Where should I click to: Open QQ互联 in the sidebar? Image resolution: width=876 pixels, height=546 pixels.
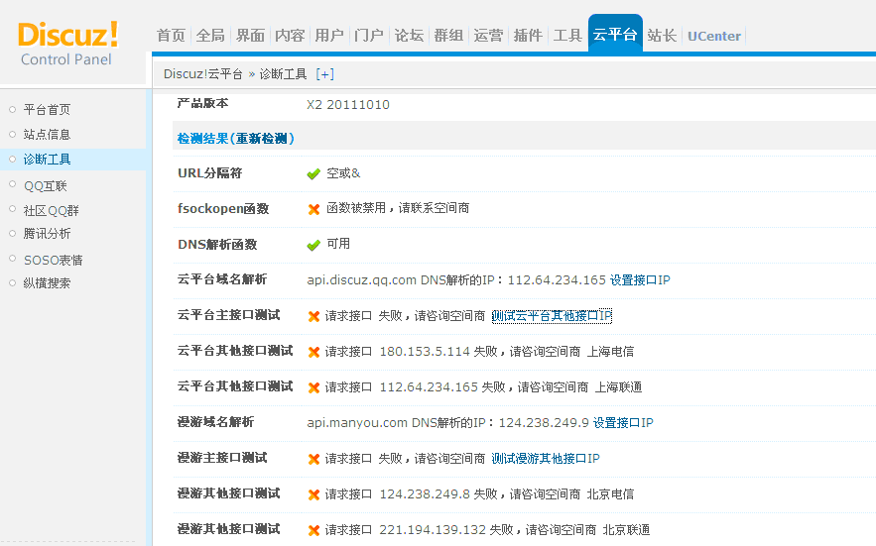tap(46, 186)
